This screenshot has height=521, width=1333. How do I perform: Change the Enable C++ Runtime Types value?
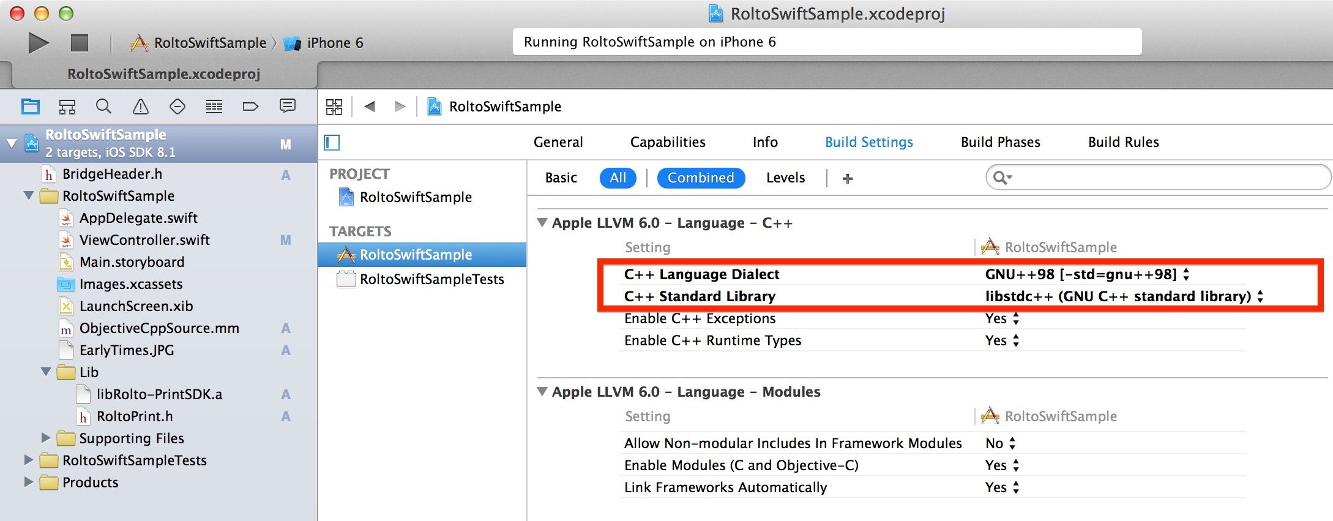(1002, 340)
